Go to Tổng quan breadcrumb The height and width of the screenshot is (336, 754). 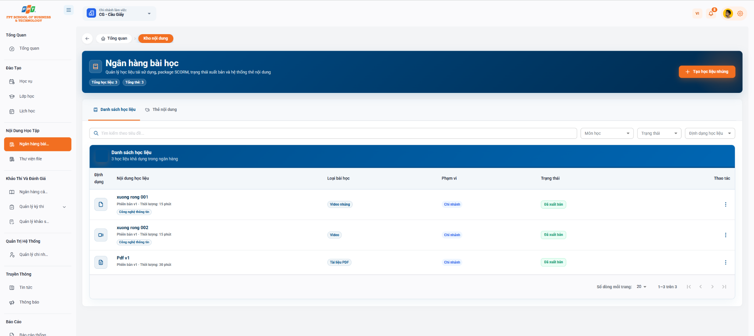pos(114,39)
